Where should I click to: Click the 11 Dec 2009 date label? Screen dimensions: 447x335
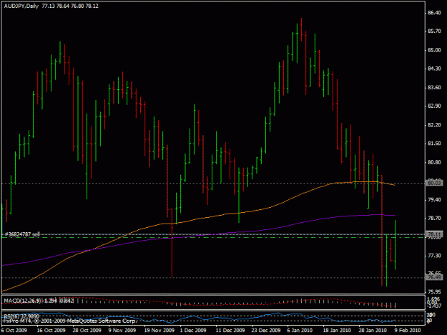coord(230,330)
